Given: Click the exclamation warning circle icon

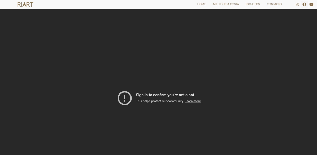Looking at the screenshot, I should (x=124, y=98).
